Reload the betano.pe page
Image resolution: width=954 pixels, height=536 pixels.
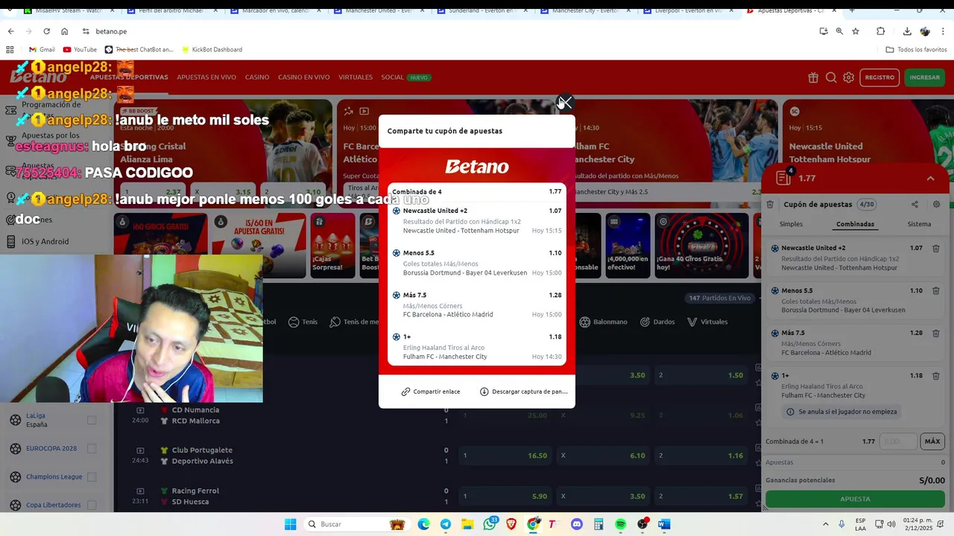[46, 31]
